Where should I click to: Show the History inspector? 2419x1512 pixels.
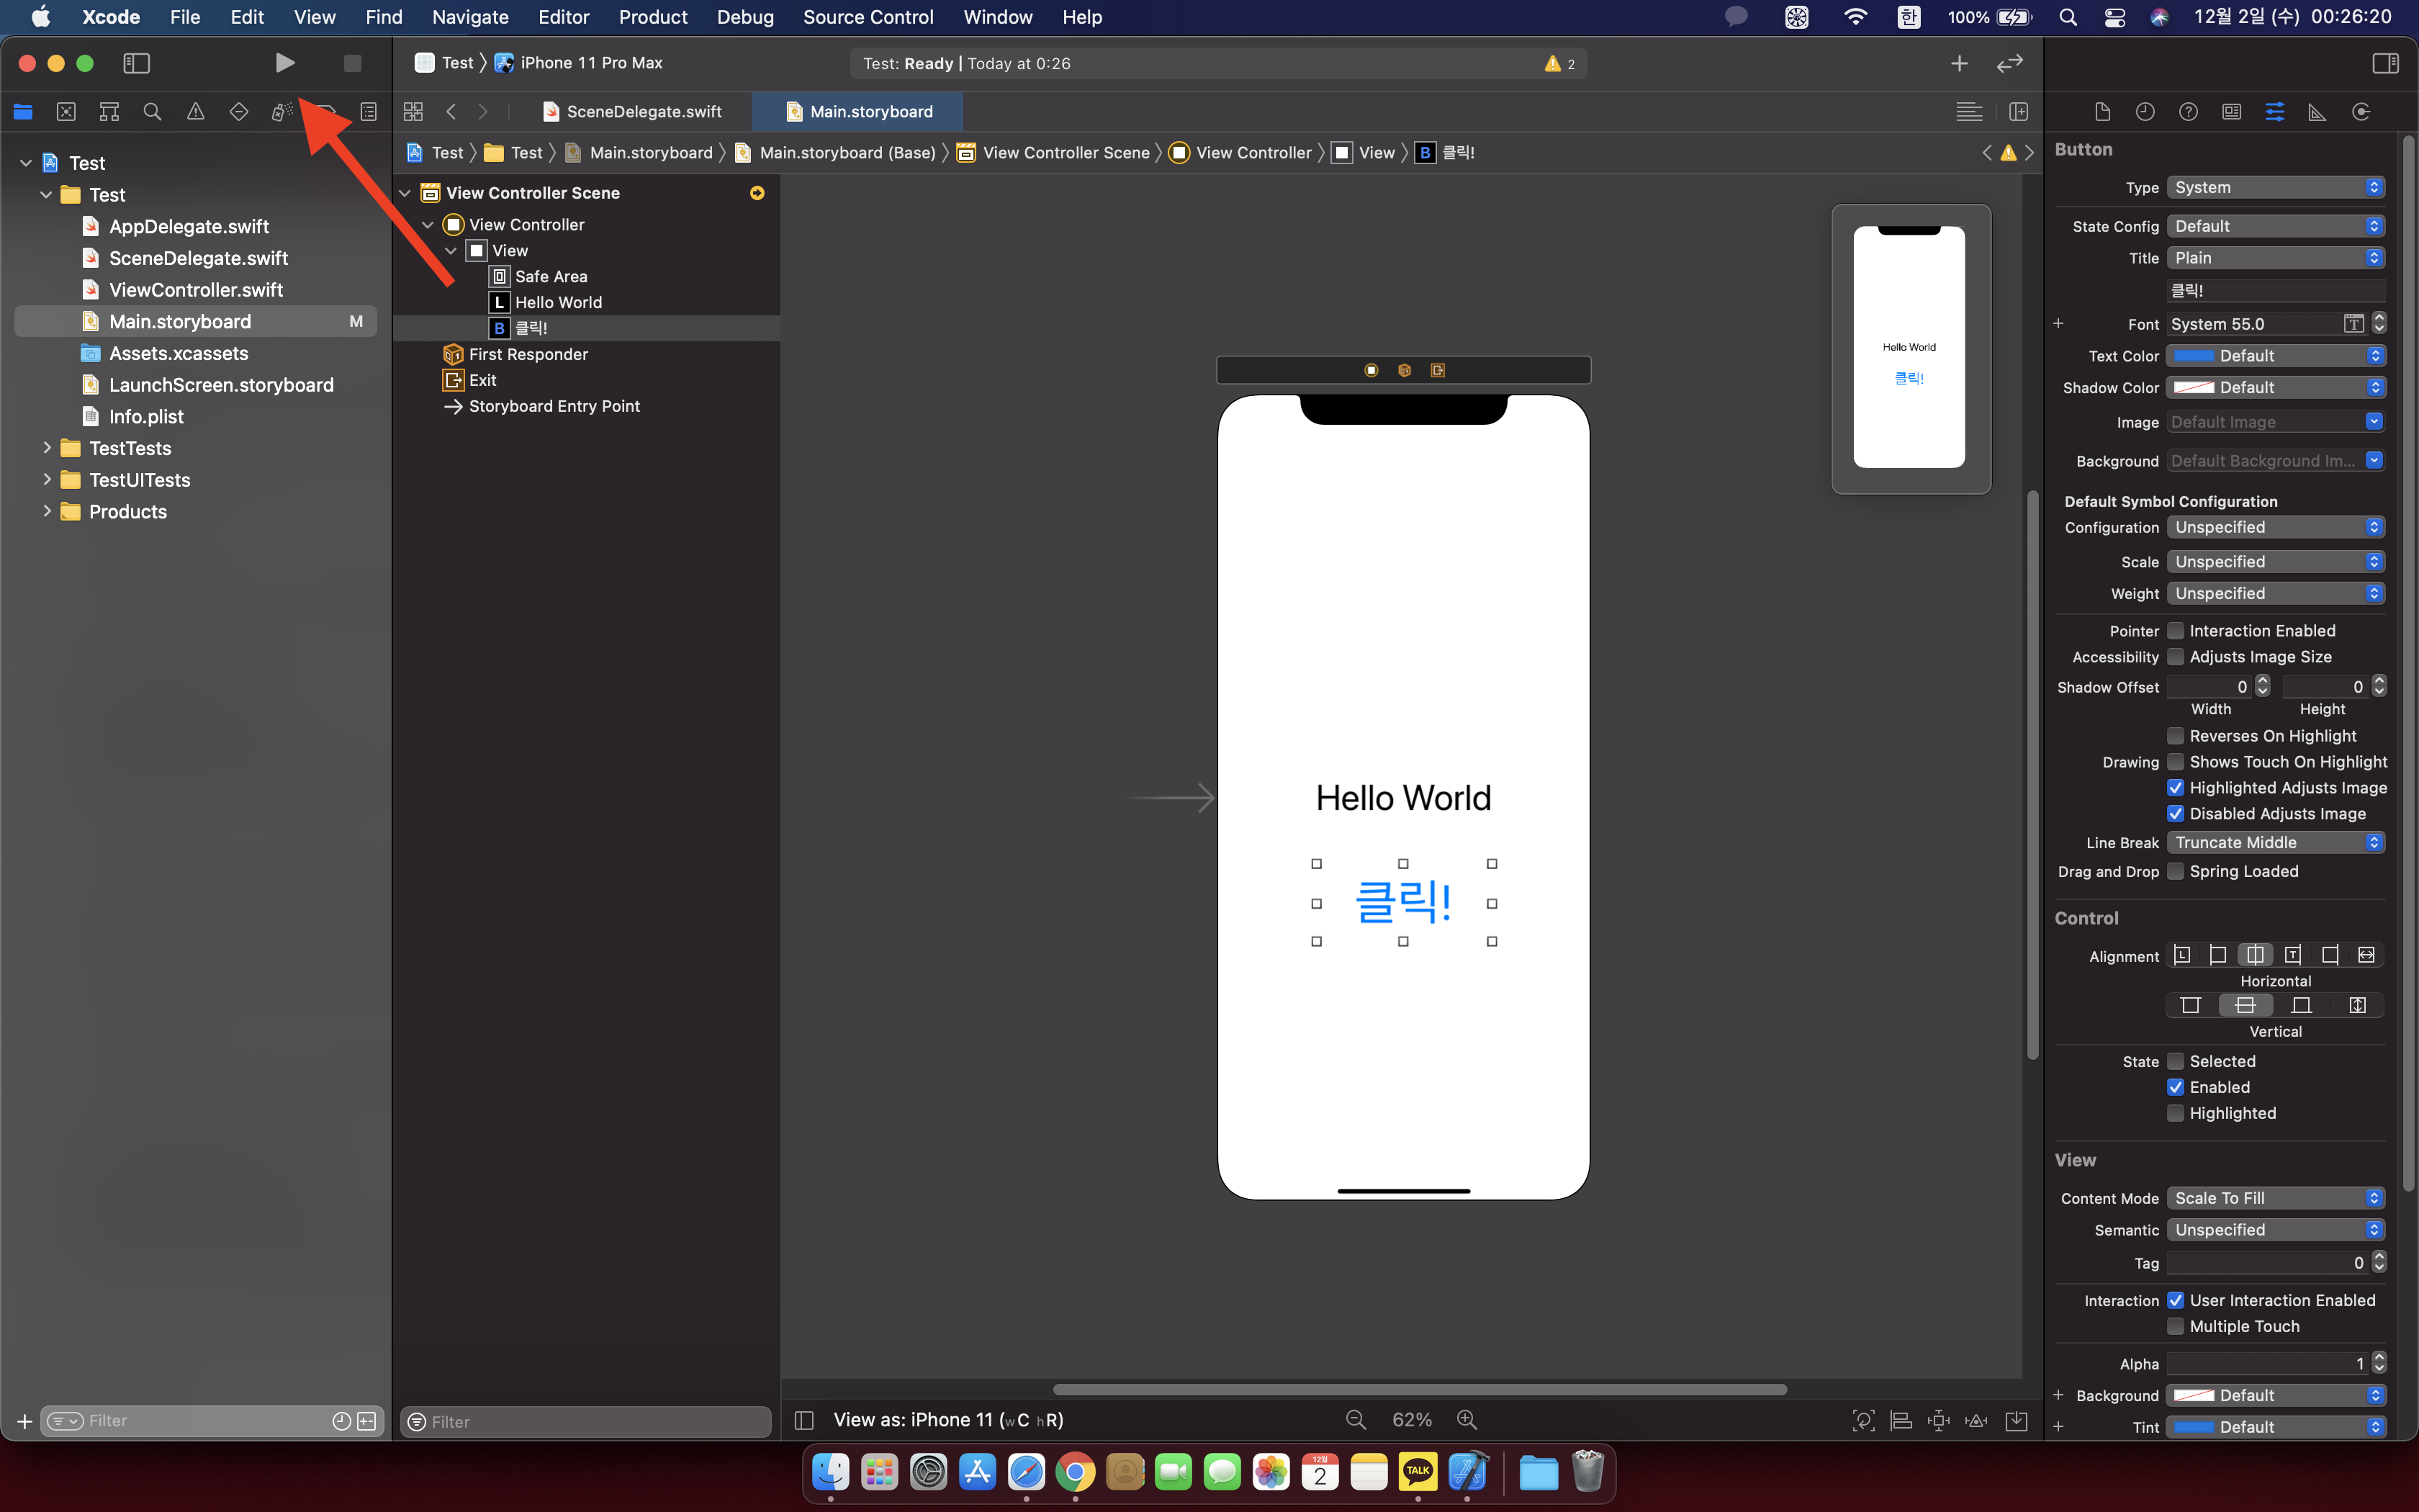click(2145, 112)
